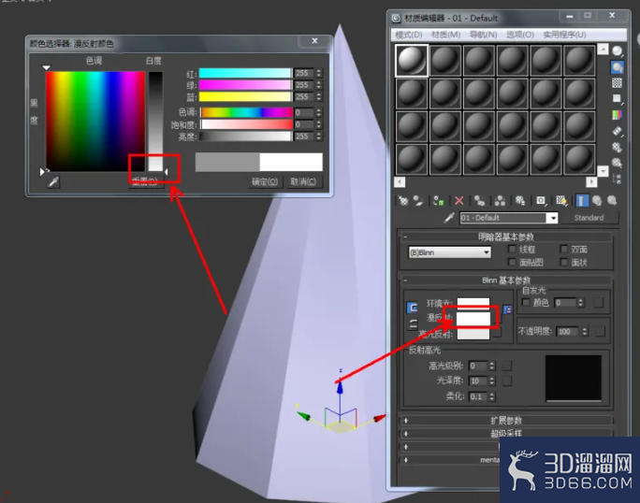Open the Sample Type sphere flyout
Viewport: 640px width, 503px height.
(618, 51)
